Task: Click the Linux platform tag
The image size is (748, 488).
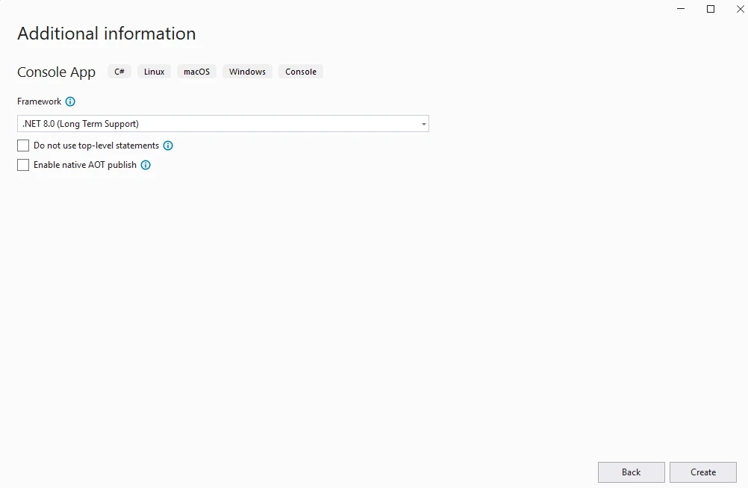Action: [x=154, y=72]
